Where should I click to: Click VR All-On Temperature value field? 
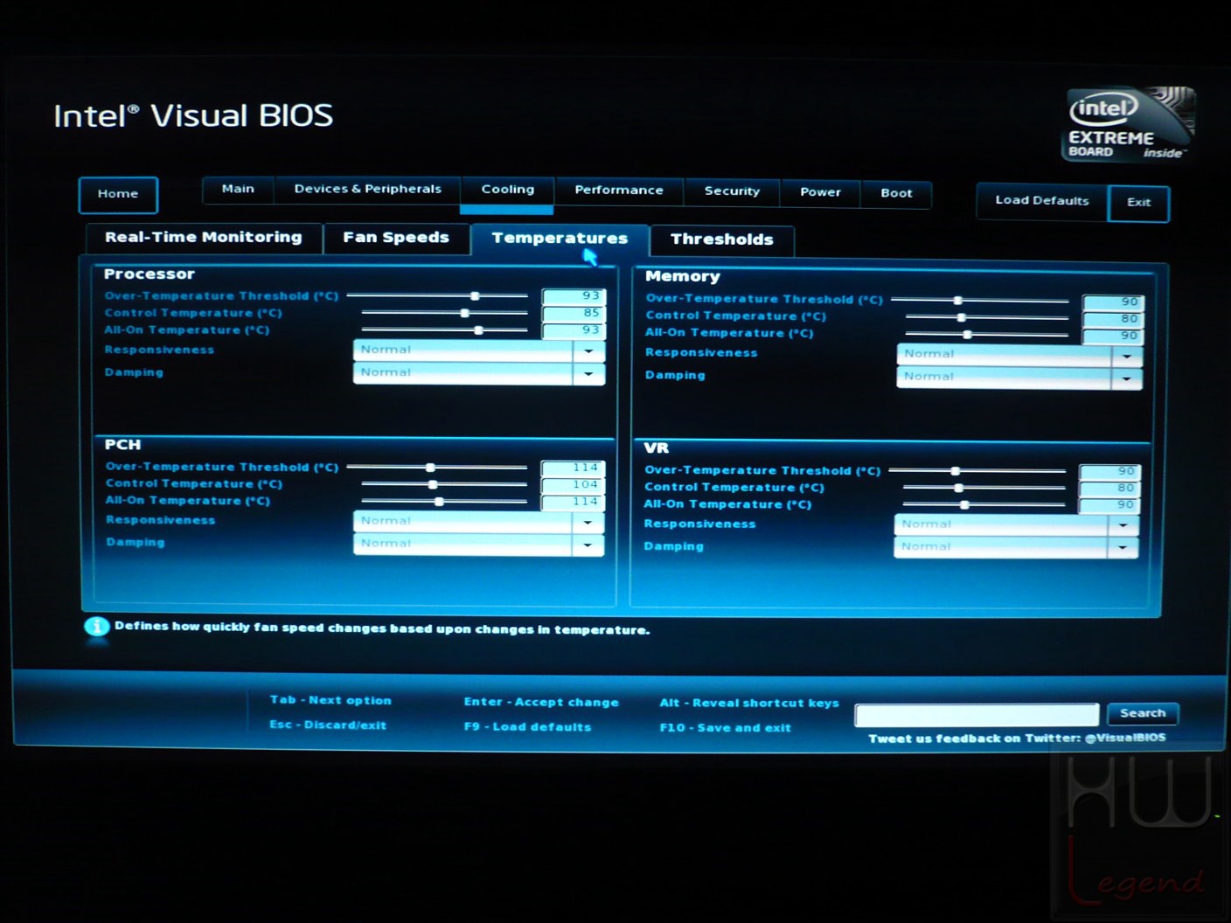click(x=1109, y=505)
